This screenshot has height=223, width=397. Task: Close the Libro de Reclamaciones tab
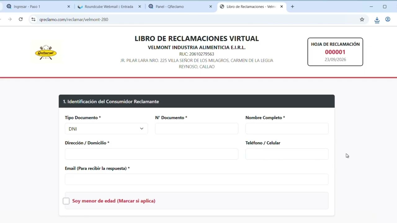click(281, 7)
